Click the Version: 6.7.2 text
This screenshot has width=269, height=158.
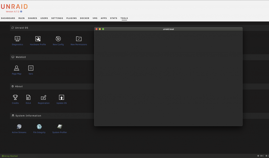point(13,12)
